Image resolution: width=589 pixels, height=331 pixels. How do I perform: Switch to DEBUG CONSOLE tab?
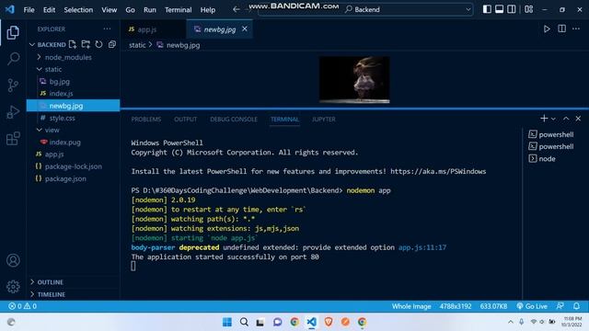click(x=234, y=119)
